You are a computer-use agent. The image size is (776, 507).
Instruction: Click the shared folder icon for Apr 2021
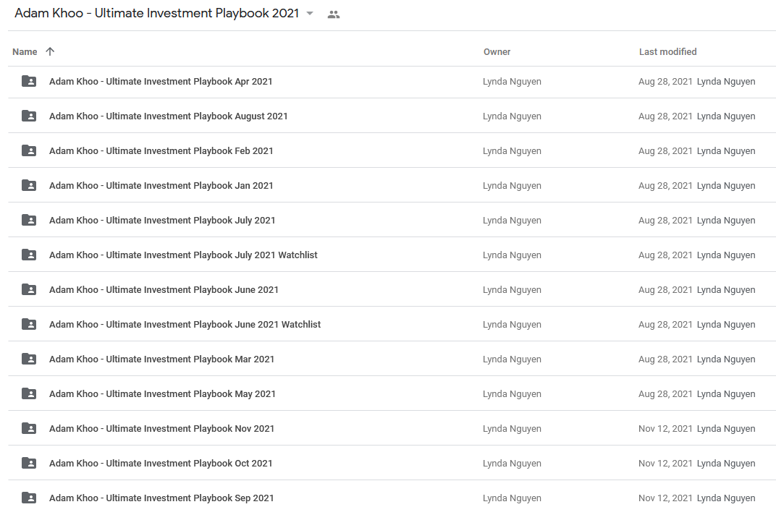29,81
